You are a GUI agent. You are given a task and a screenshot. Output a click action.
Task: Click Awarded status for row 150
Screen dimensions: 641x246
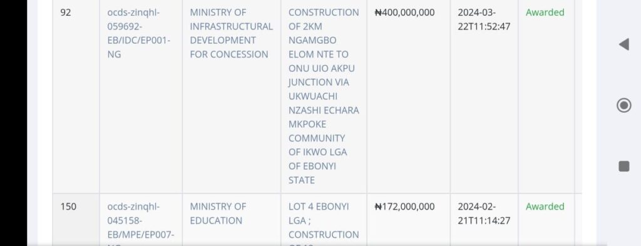pos(545,207)
